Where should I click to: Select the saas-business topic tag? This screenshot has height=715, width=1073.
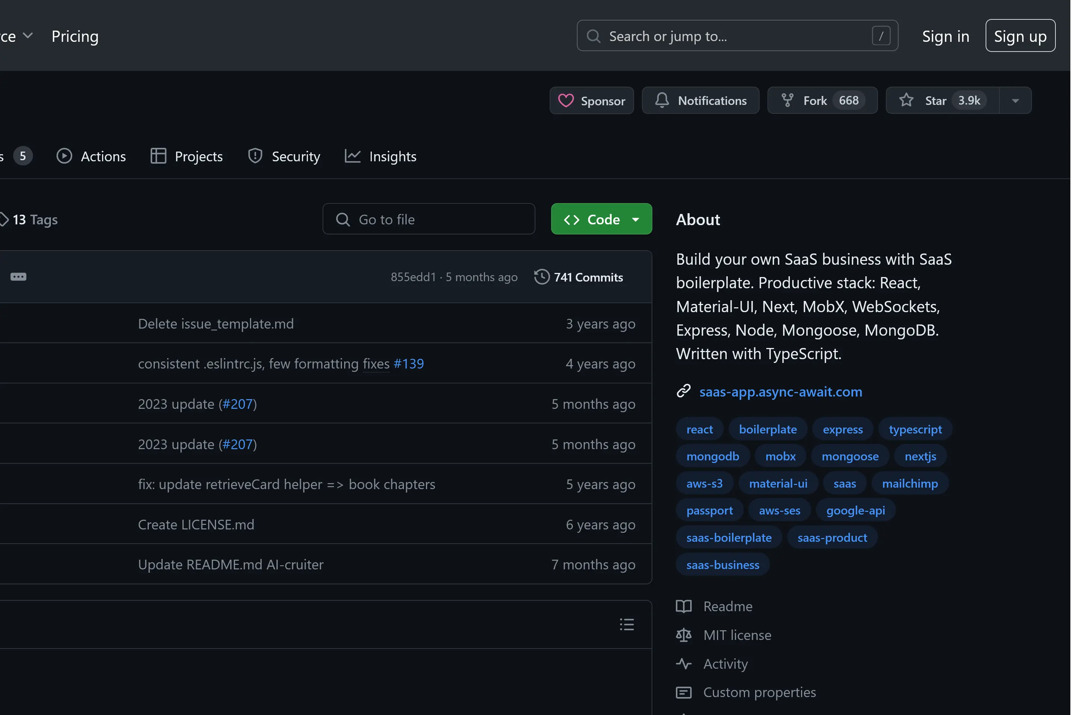pyautogui.click(x=722, y=565)
